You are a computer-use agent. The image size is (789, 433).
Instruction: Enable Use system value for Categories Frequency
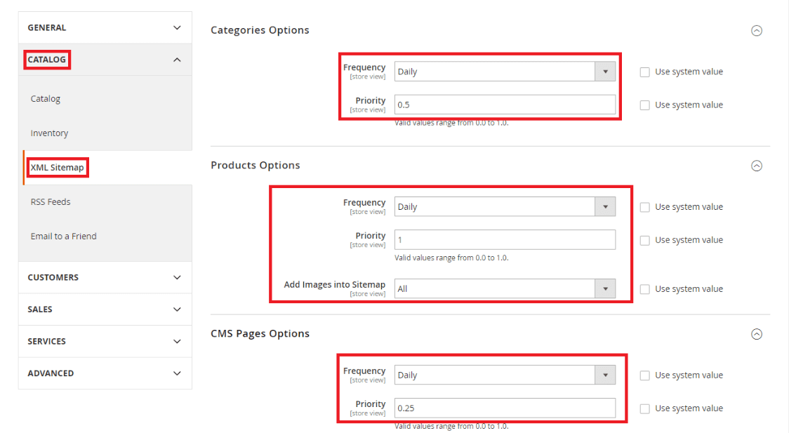644,71
